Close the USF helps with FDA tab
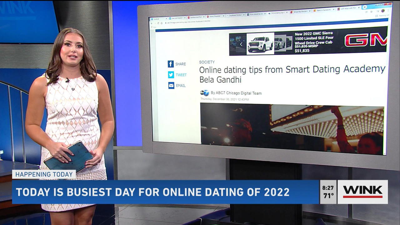This screenshot has width=400, height=225. click(x=359, y=8)
